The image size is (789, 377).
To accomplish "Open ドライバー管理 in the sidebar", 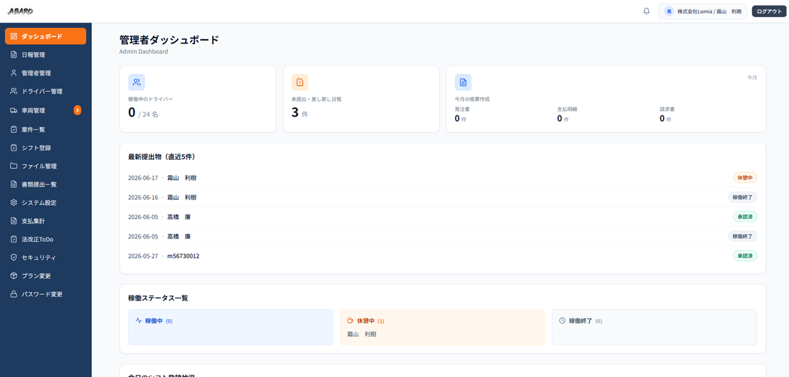I will (46, 91).
